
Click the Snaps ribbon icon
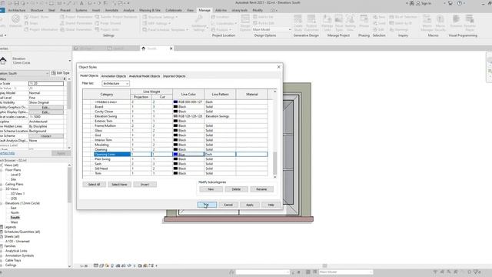(26, 23)
